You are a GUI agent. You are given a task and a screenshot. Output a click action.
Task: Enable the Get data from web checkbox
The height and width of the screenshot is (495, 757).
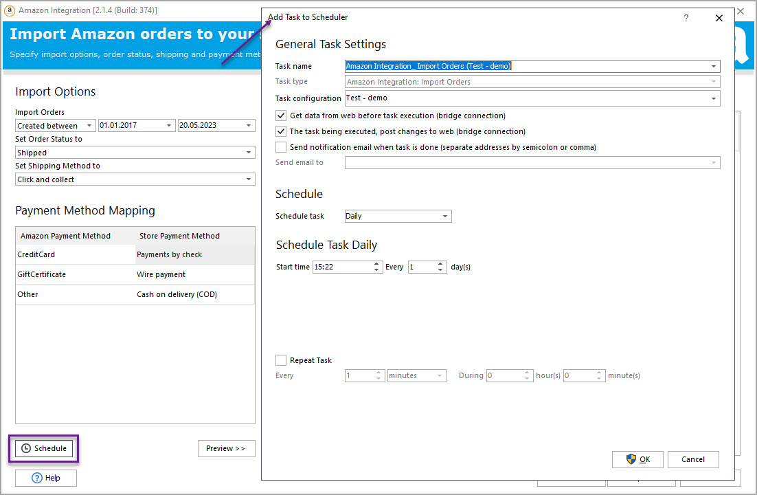click(x=281, y=115)
